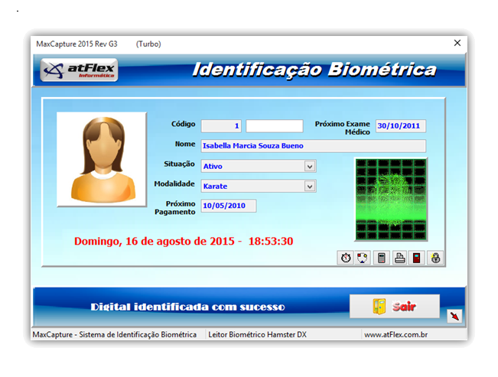Expand the Situação dropdown

[x=310, y=166]
